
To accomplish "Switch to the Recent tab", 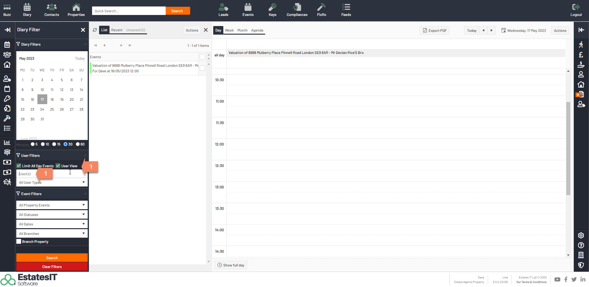I will 117,30.
